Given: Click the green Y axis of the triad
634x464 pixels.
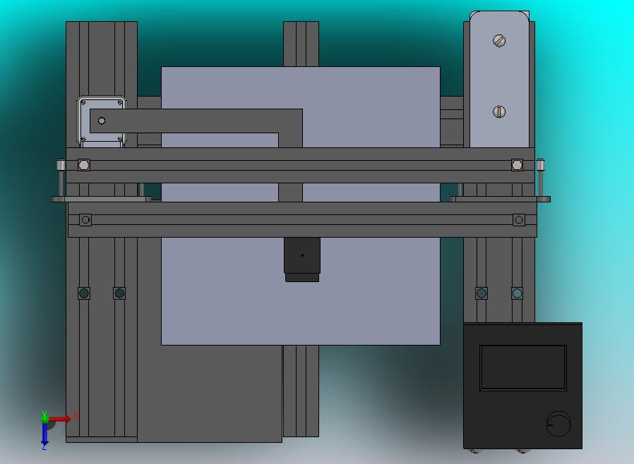Looking at the screenshot, I should point(44,417).
